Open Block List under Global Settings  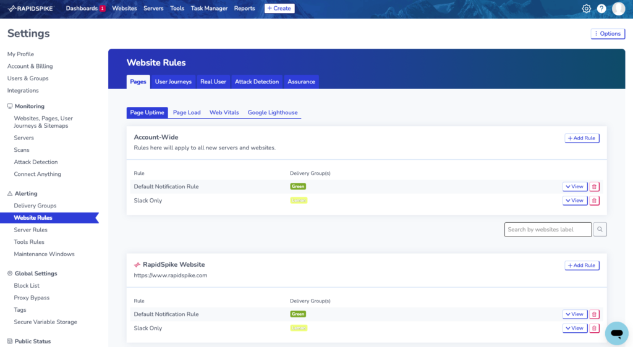pos(27,285)
